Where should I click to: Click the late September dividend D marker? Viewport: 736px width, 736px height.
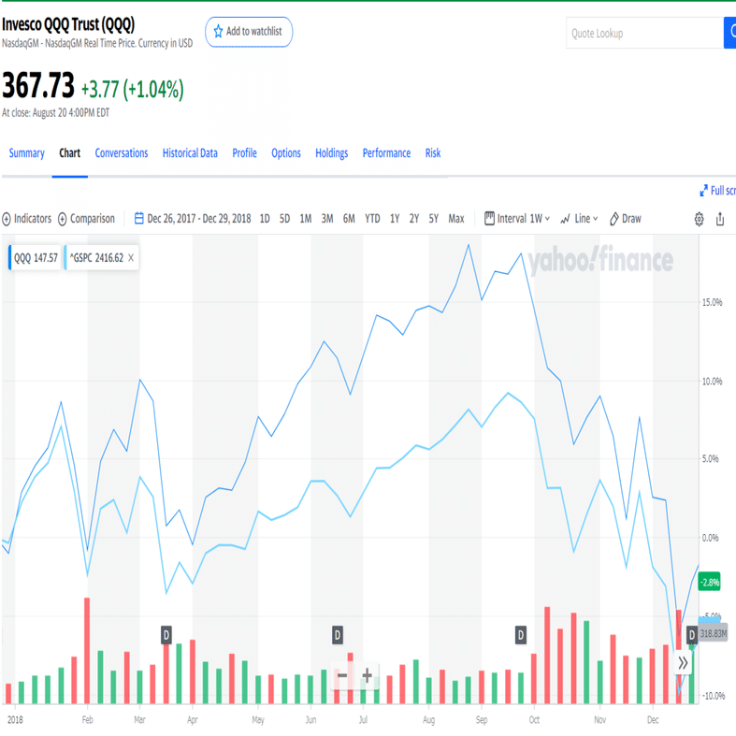click(x=521, y=635)
